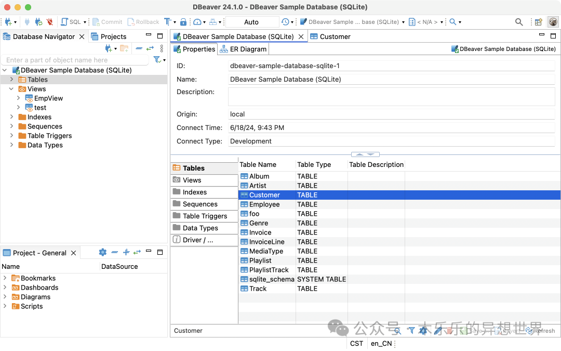The height and width of the screenshot is (351, 561).
Task: Expand the Tables node in navigator tree
Action: click(11, 80)
